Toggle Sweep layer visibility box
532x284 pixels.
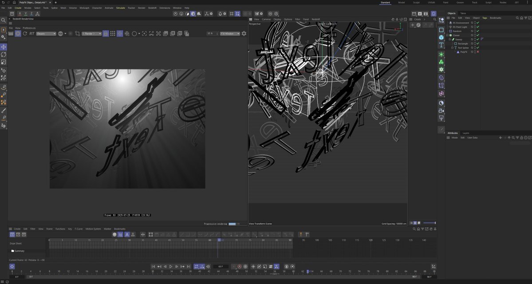[472, 39]
